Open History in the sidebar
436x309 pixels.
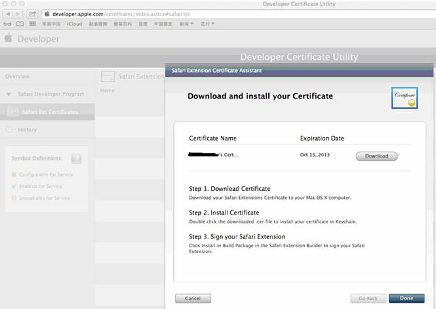point(27,130)
